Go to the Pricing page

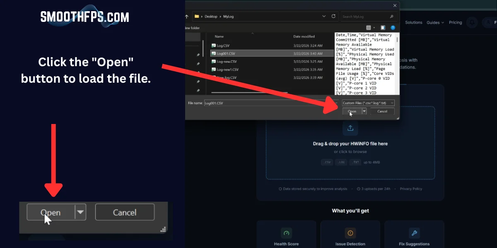[455, 22]
